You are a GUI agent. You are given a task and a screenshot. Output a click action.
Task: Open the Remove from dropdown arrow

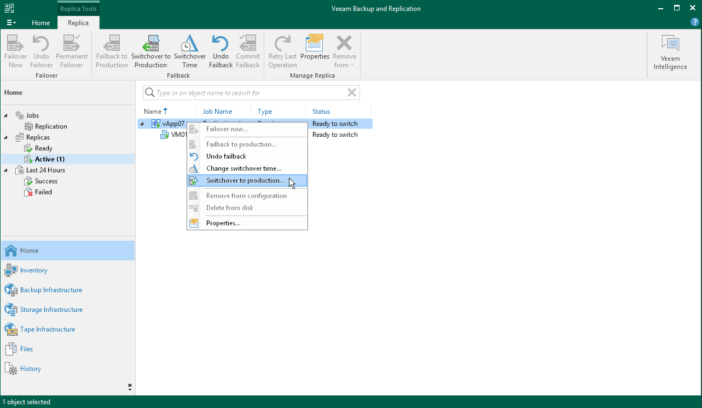(x=352, y=65)
